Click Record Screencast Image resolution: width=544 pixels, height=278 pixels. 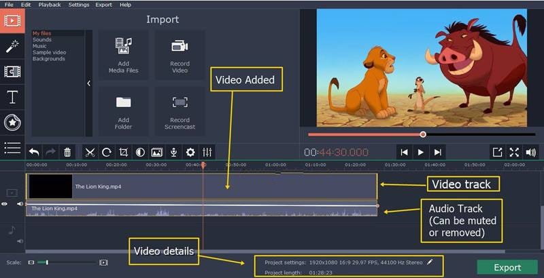(180, 111)
